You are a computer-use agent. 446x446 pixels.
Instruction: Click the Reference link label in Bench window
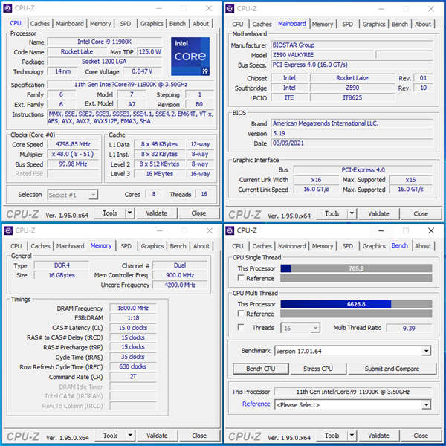coord(256,404)
